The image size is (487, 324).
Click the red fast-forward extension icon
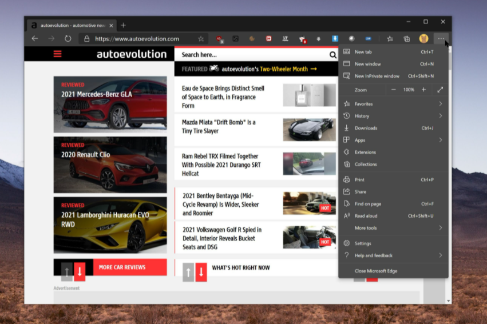[x=268, y=39]
